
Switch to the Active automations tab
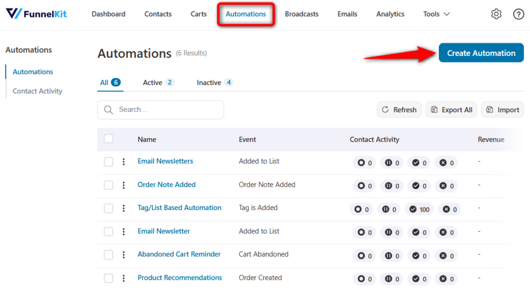pos(158,82)
